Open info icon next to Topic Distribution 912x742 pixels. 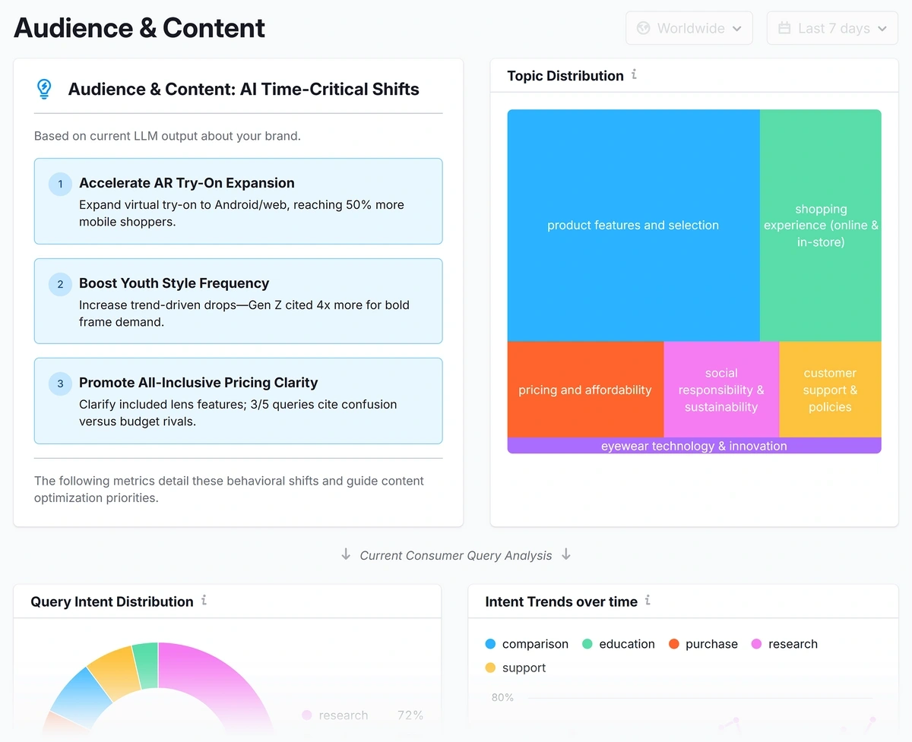point(634,74)
